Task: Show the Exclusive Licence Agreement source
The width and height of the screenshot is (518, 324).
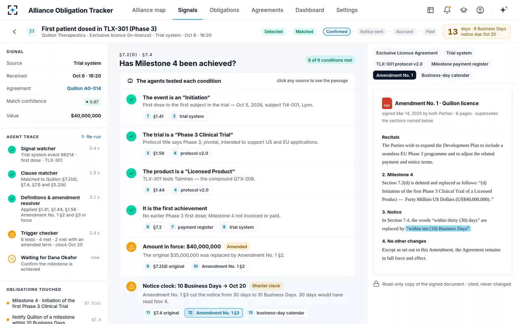Action: [x=407, y=53]
